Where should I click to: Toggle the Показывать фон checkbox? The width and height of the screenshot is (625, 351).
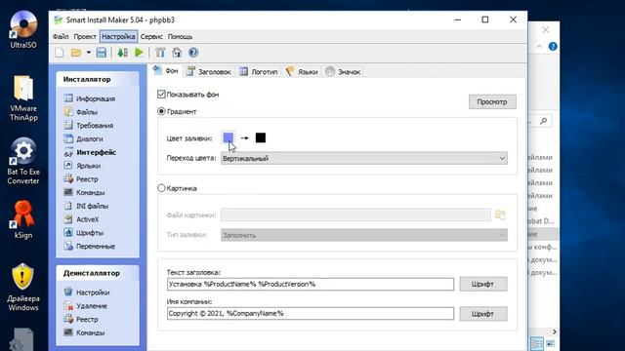(161, 95)
